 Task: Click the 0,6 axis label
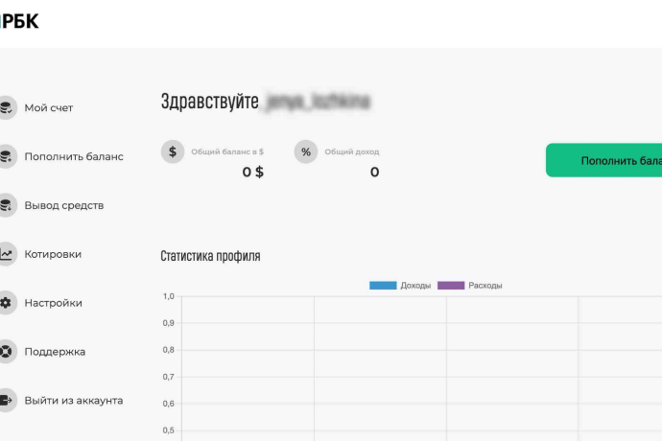(169, 404)
